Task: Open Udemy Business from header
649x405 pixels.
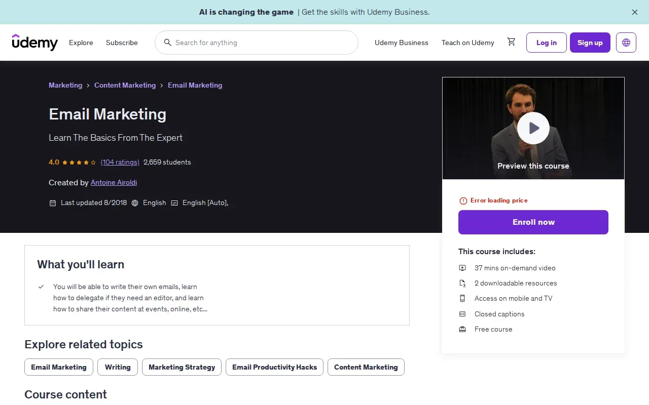Action: (402, 43)
